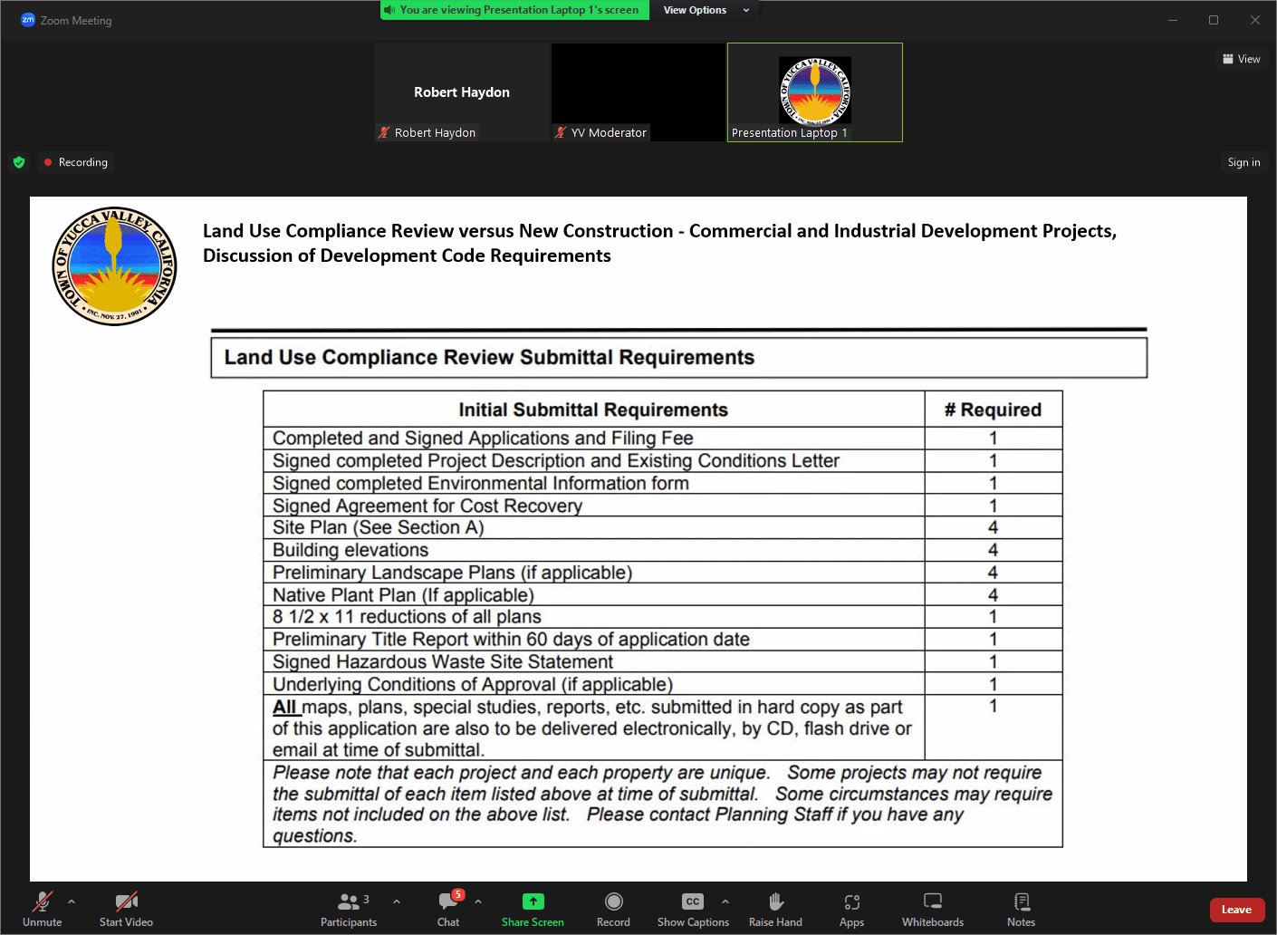Leave the meeting

[x=1236, y=910]
